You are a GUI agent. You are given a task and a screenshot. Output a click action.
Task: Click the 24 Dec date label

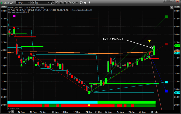pyautogui.click(x=89, y=112)
